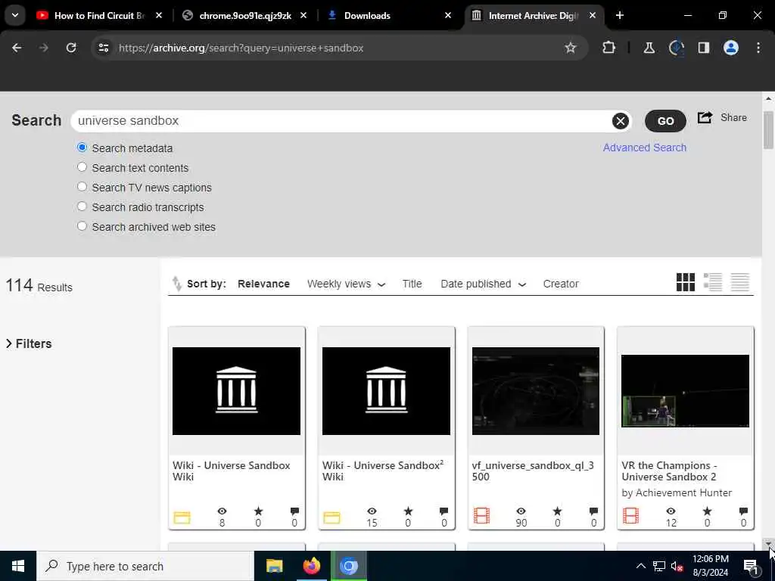Click web icon on Universe Sandbox Wiki card
Viewport: 775px width, 581px height.
coord(182,517)
